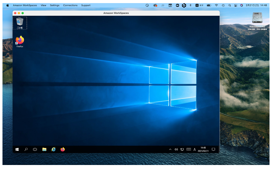Toggle the Windows IME input mode A
This screenshot has width=272, height=169.
[x=195, y=150]
